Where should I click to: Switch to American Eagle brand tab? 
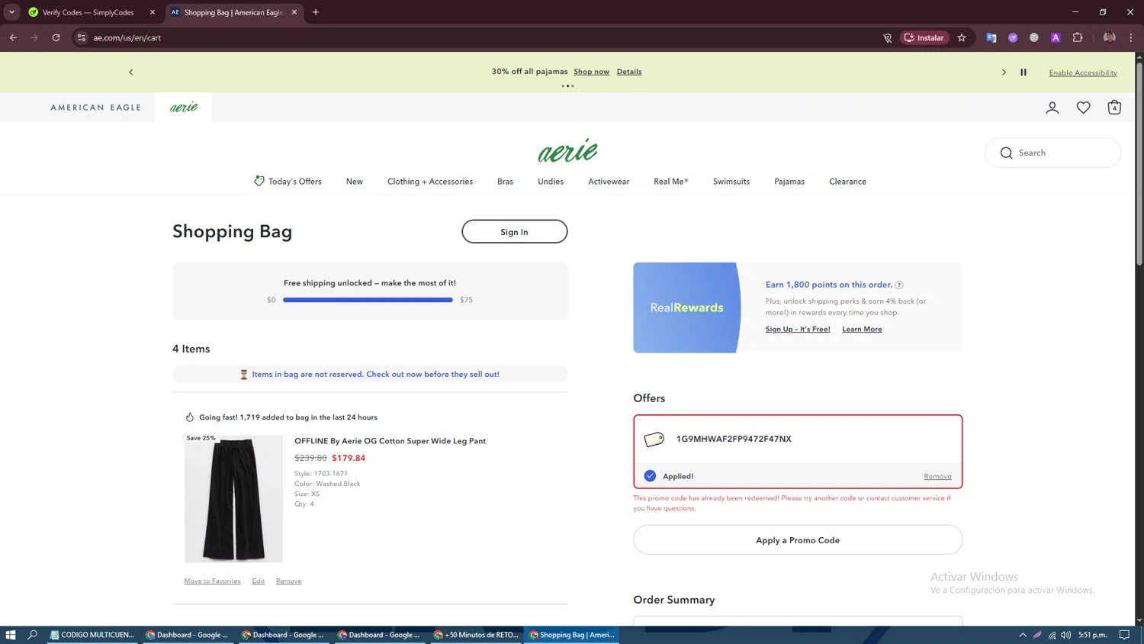tap(96, 108)
